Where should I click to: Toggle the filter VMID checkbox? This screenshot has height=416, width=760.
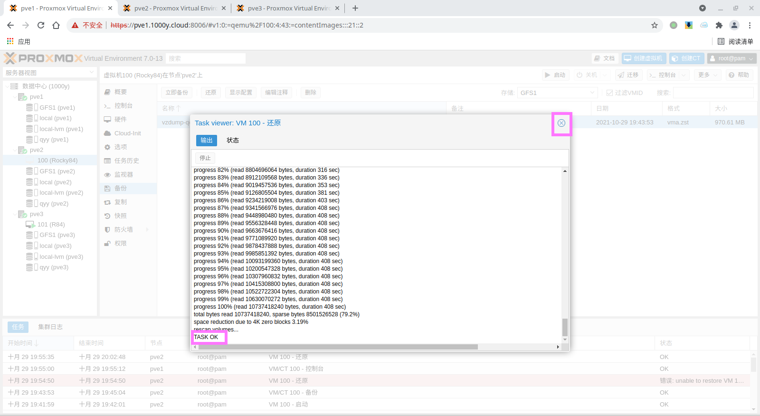(x=609, y=93)
